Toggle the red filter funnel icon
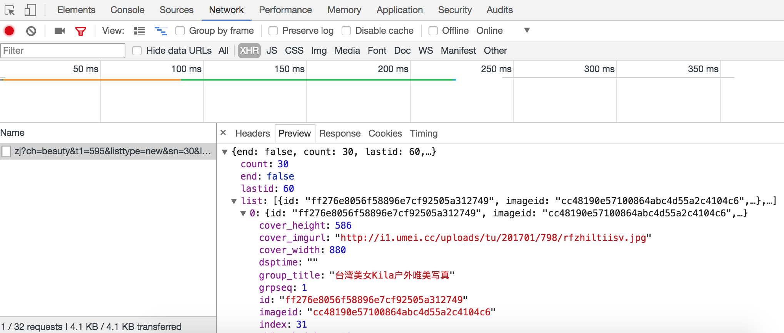 coord(81,31)
